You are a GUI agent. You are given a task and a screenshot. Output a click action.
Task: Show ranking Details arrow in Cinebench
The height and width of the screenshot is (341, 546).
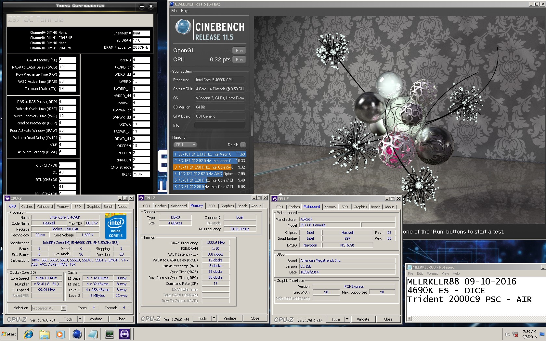pyautogui.click(x=243, y=145)
